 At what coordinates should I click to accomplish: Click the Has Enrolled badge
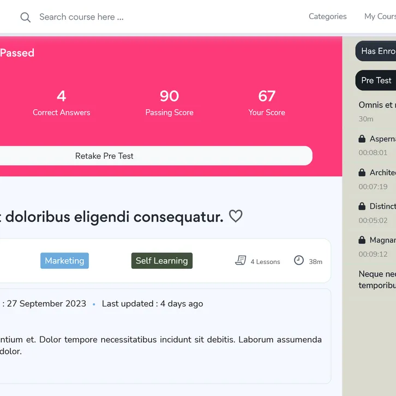377,51
